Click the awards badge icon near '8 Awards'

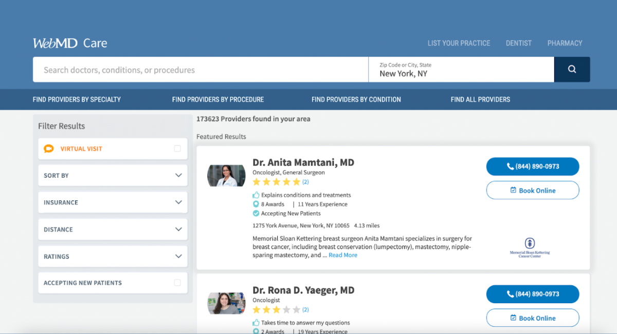pos(255,204)
